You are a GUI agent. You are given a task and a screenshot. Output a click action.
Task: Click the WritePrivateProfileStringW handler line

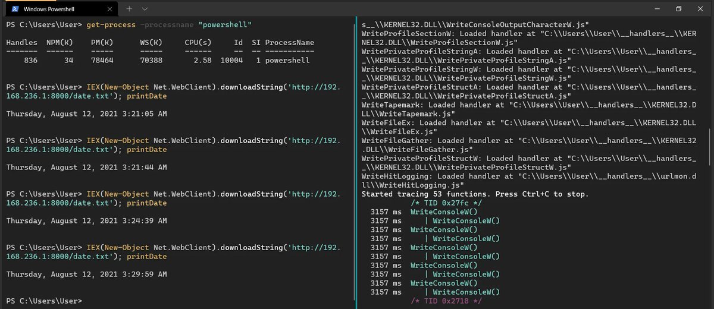tap(528, 74)
